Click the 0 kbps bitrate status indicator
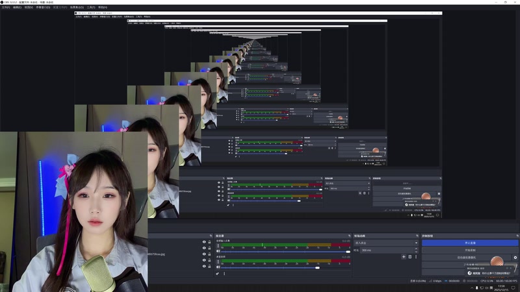This screenshot has height=292, width=520. tap(435, 281)
